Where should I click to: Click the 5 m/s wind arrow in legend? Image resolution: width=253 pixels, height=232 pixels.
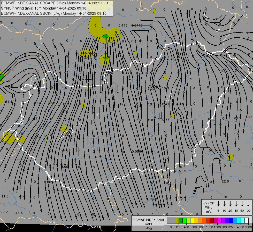coord(218,204)
